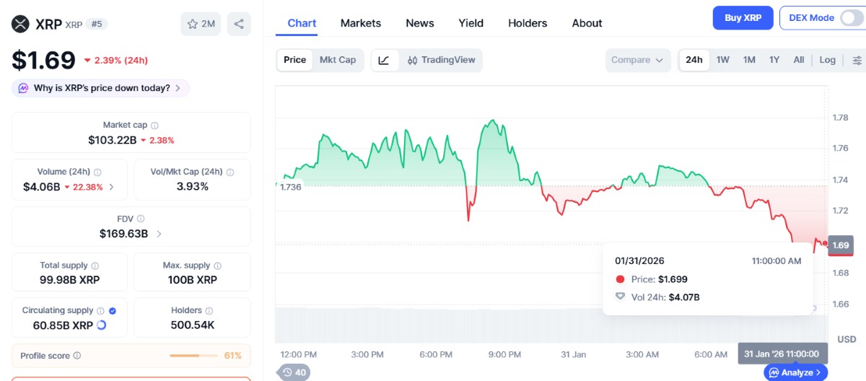Screen dimensions: 866x381
Task: Click the $1.69 headline price
Action: click(x=43, y=60)
